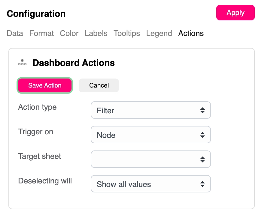Screen dimensions: 262x220
Task: Click the Trigger on label
Action: click(x=35, y=132)
